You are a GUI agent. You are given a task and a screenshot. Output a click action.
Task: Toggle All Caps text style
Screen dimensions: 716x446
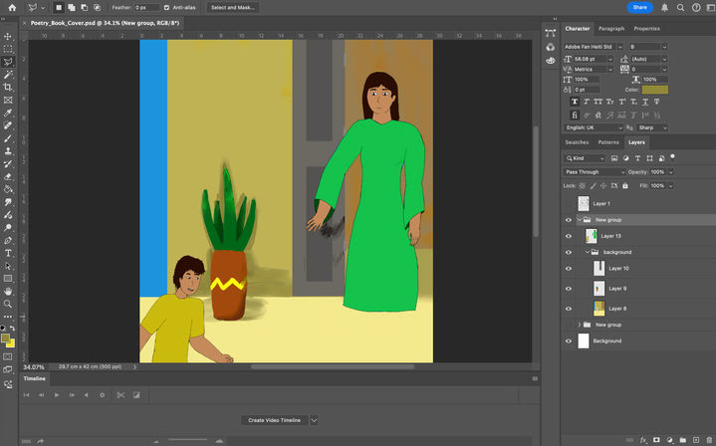click(598, 102)
